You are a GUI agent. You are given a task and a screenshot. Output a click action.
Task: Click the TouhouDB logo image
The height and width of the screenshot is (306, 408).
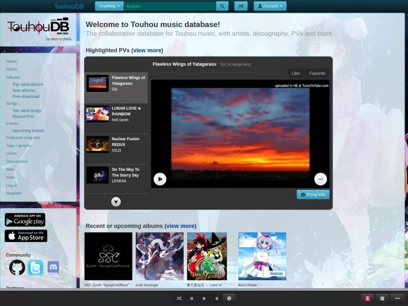coord(38,27)
